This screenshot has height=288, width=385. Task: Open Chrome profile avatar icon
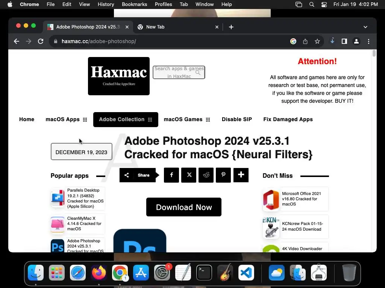[x=356, y=41]
